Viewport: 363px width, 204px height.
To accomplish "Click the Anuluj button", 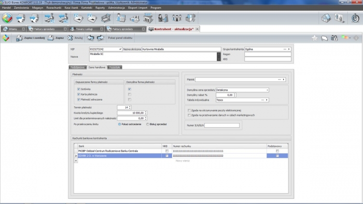I will (x=75, y=38).
